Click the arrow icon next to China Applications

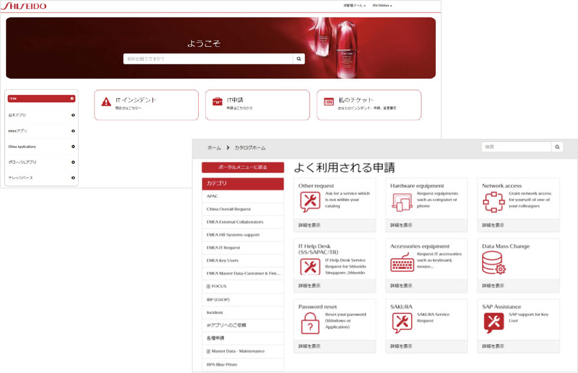73,147
